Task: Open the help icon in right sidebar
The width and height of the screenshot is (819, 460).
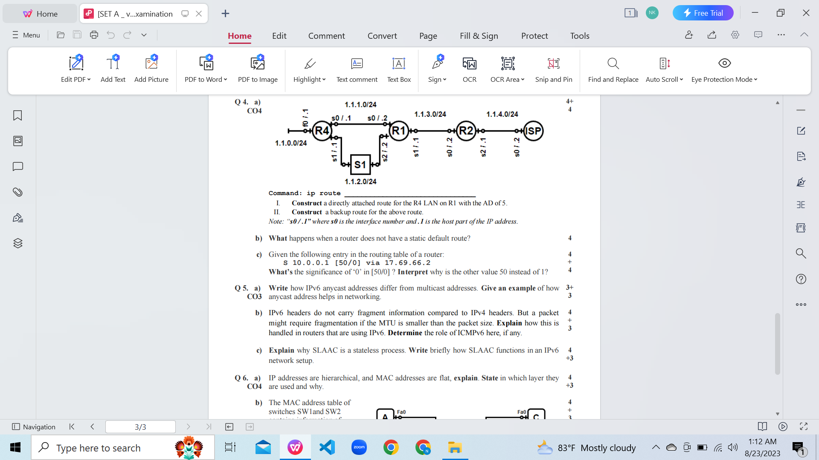Action: pyautogui.click(x=801, y=279)
